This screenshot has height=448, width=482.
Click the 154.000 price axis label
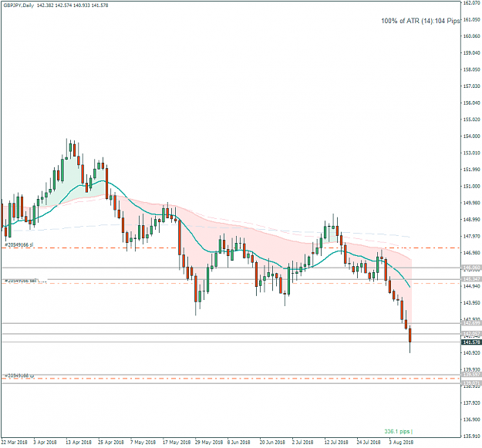(x=471, y=136)
